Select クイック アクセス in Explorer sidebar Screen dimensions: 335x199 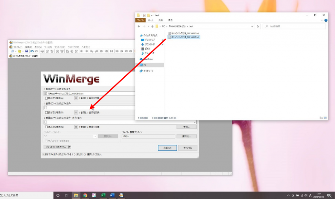pos(149,35)
